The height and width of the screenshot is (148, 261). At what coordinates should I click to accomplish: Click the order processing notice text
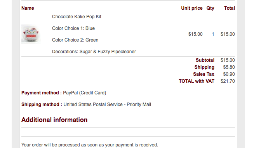tap(90, 145)
